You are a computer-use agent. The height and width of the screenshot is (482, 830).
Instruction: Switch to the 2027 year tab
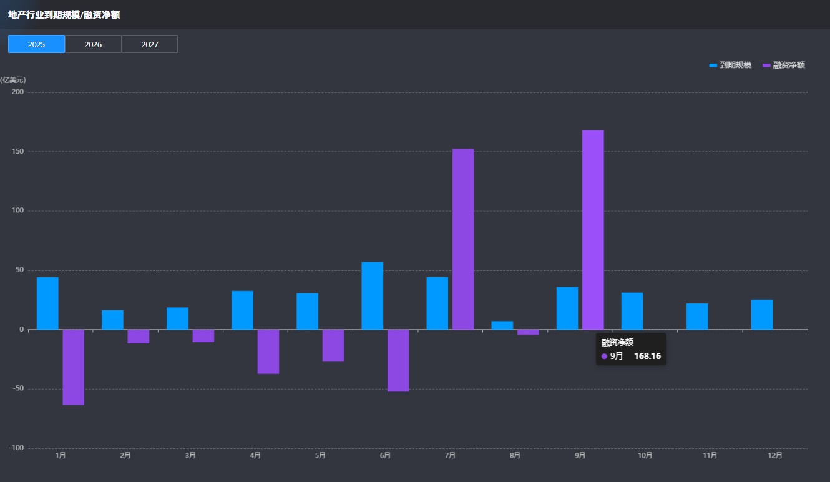(x=150, y=44)
